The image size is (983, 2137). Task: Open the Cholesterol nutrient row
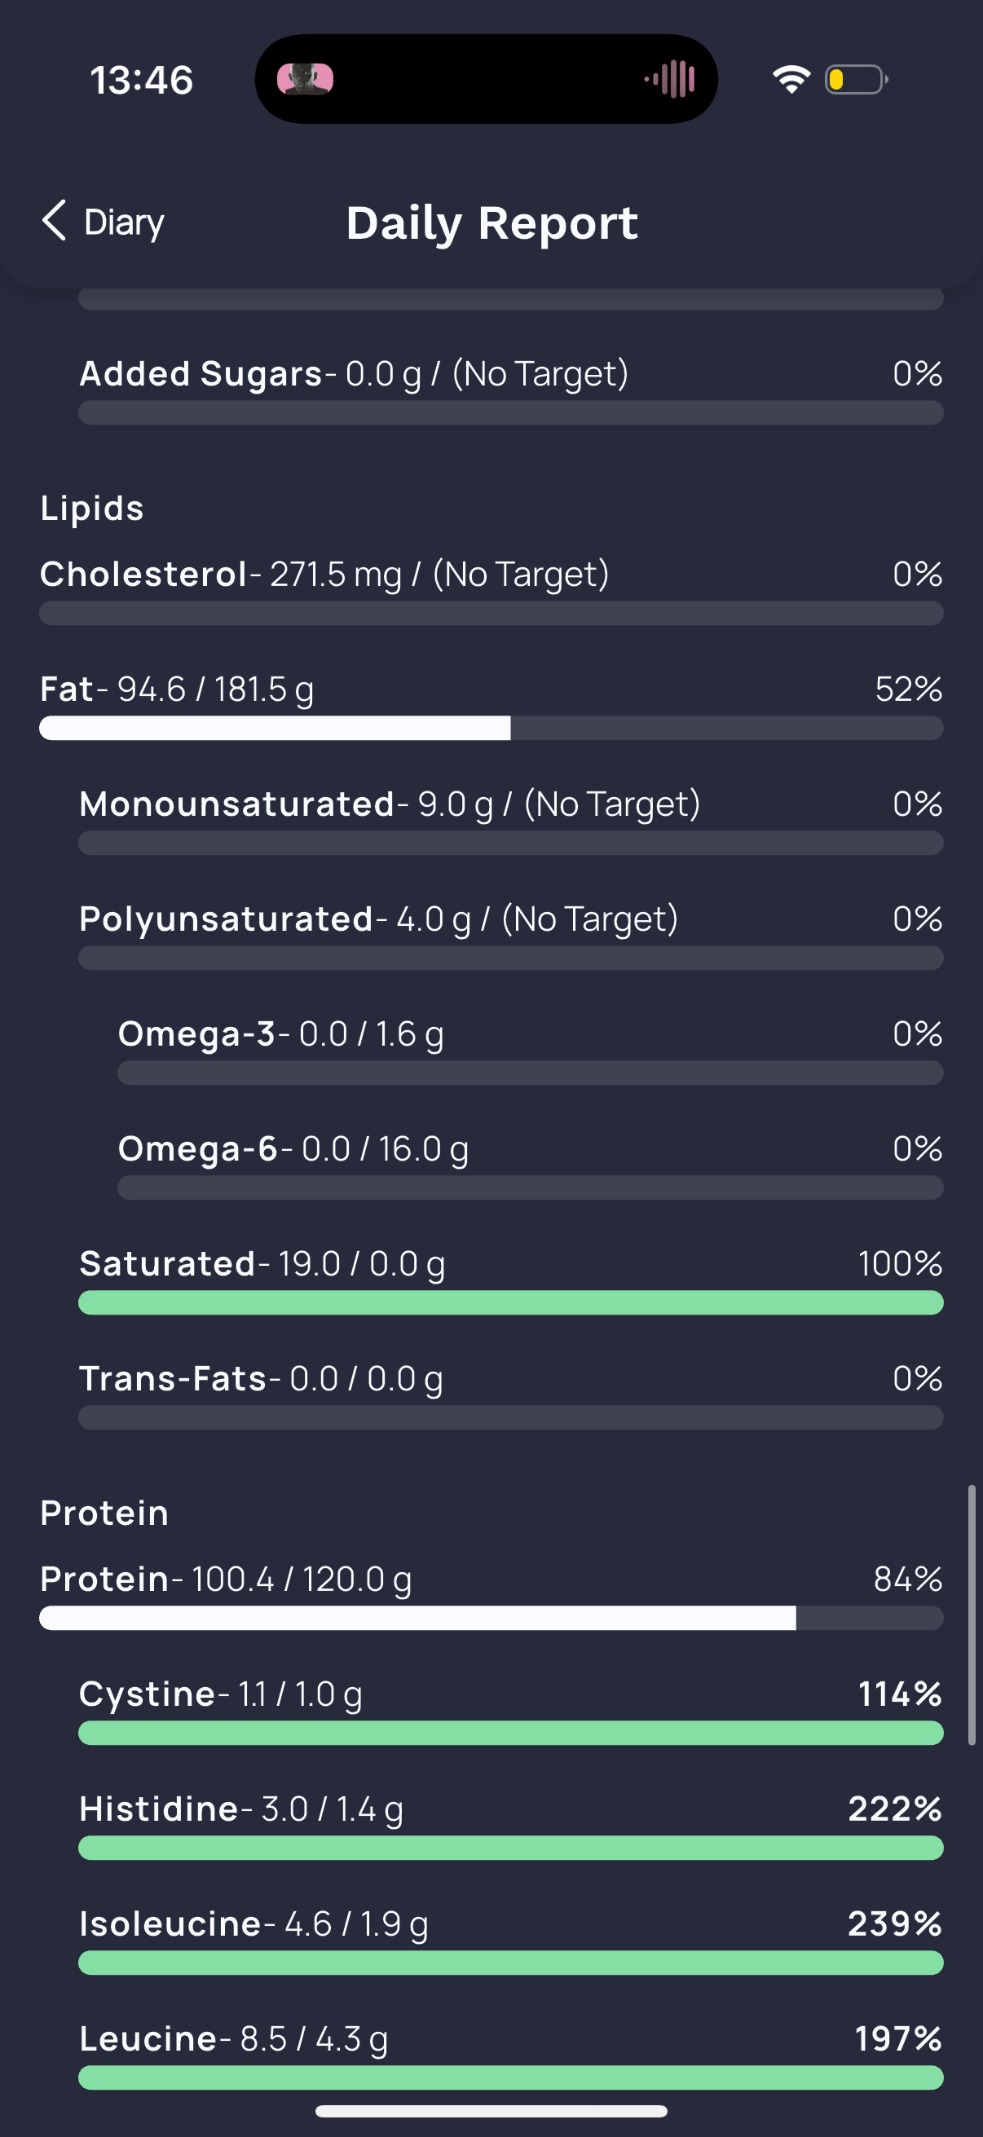coord(491,590)
